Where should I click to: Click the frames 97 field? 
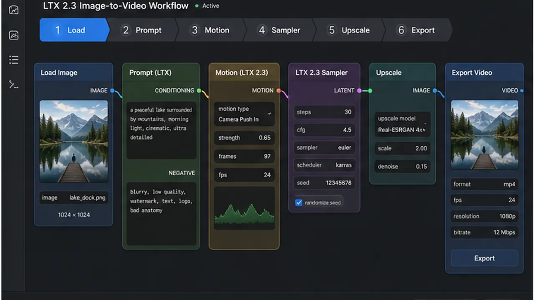(x=244, y=156)
